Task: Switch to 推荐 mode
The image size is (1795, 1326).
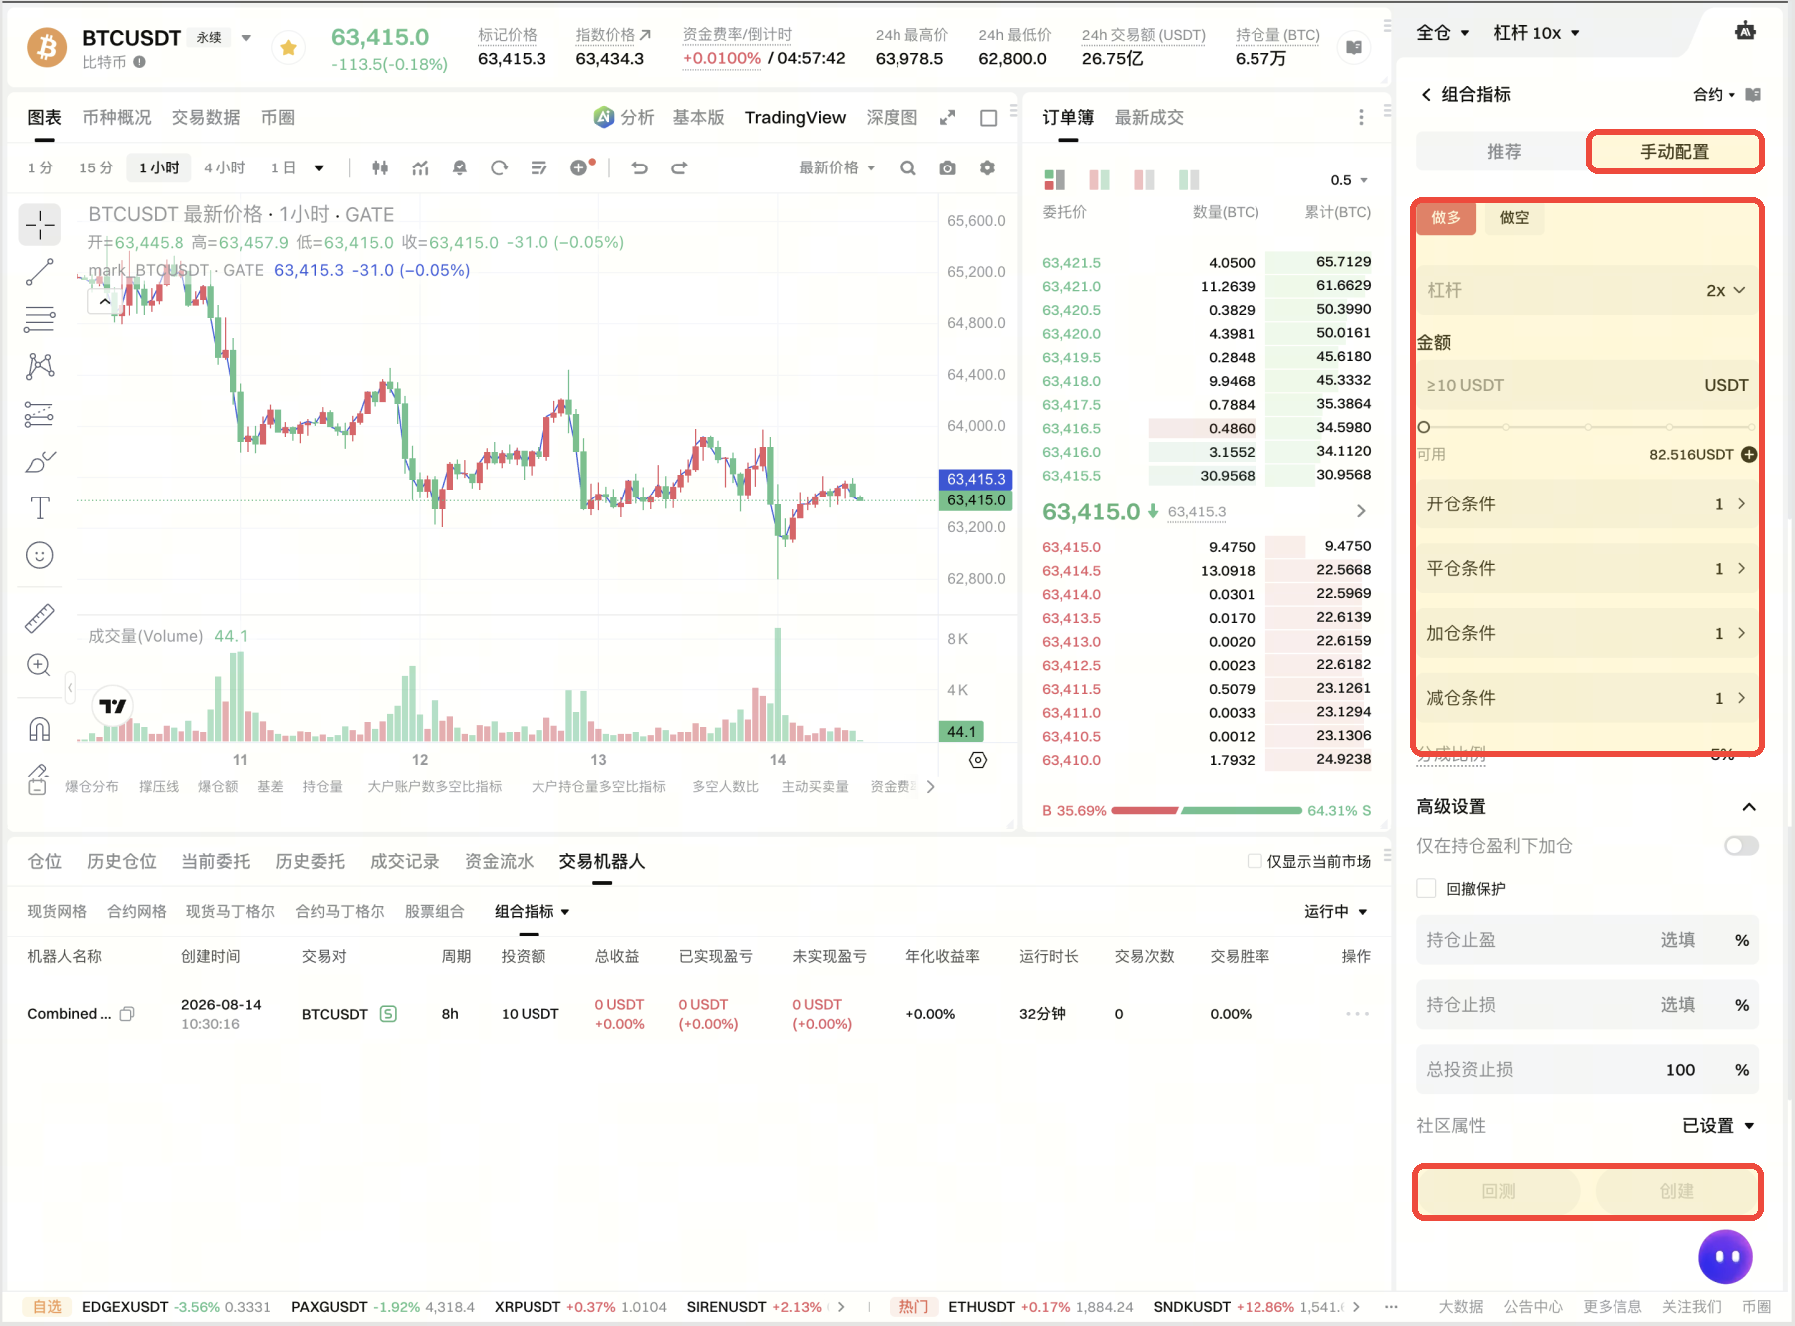Action: click(x=1503, y=152)
